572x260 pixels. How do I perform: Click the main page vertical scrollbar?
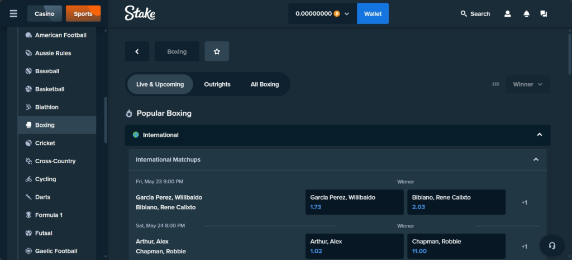click(x=569, y=54)
